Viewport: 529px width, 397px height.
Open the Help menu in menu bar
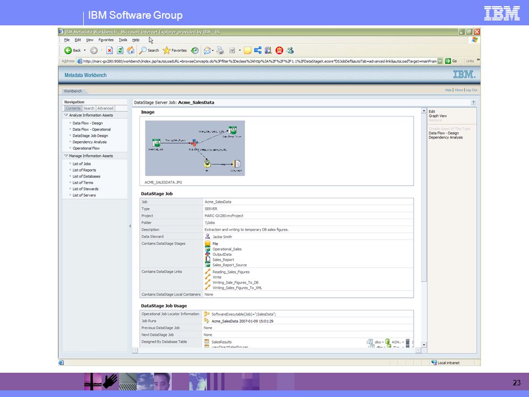pos(136,40)
